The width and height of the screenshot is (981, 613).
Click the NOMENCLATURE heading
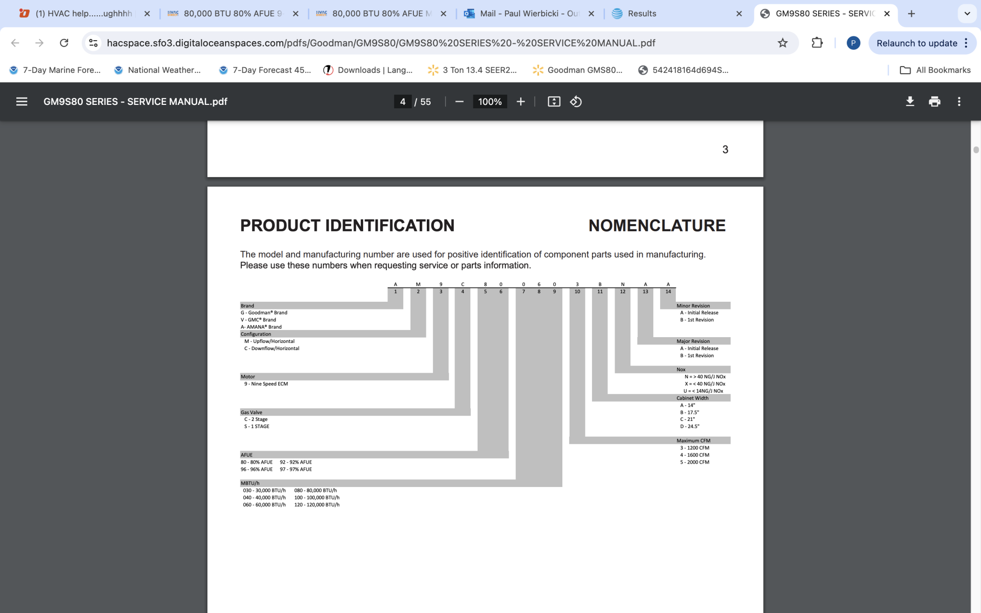[657, 226]
